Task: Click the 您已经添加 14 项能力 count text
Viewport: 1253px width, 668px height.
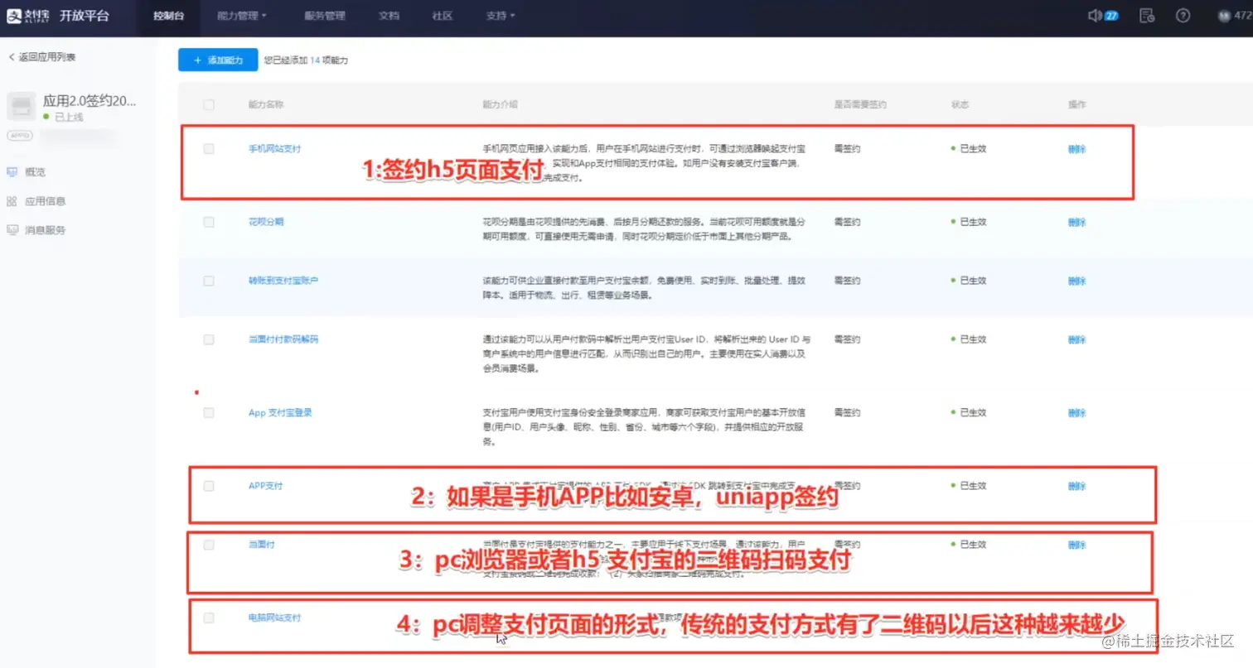Action: 306,60
